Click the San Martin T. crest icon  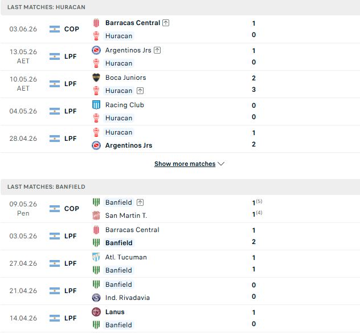[96, 216]
